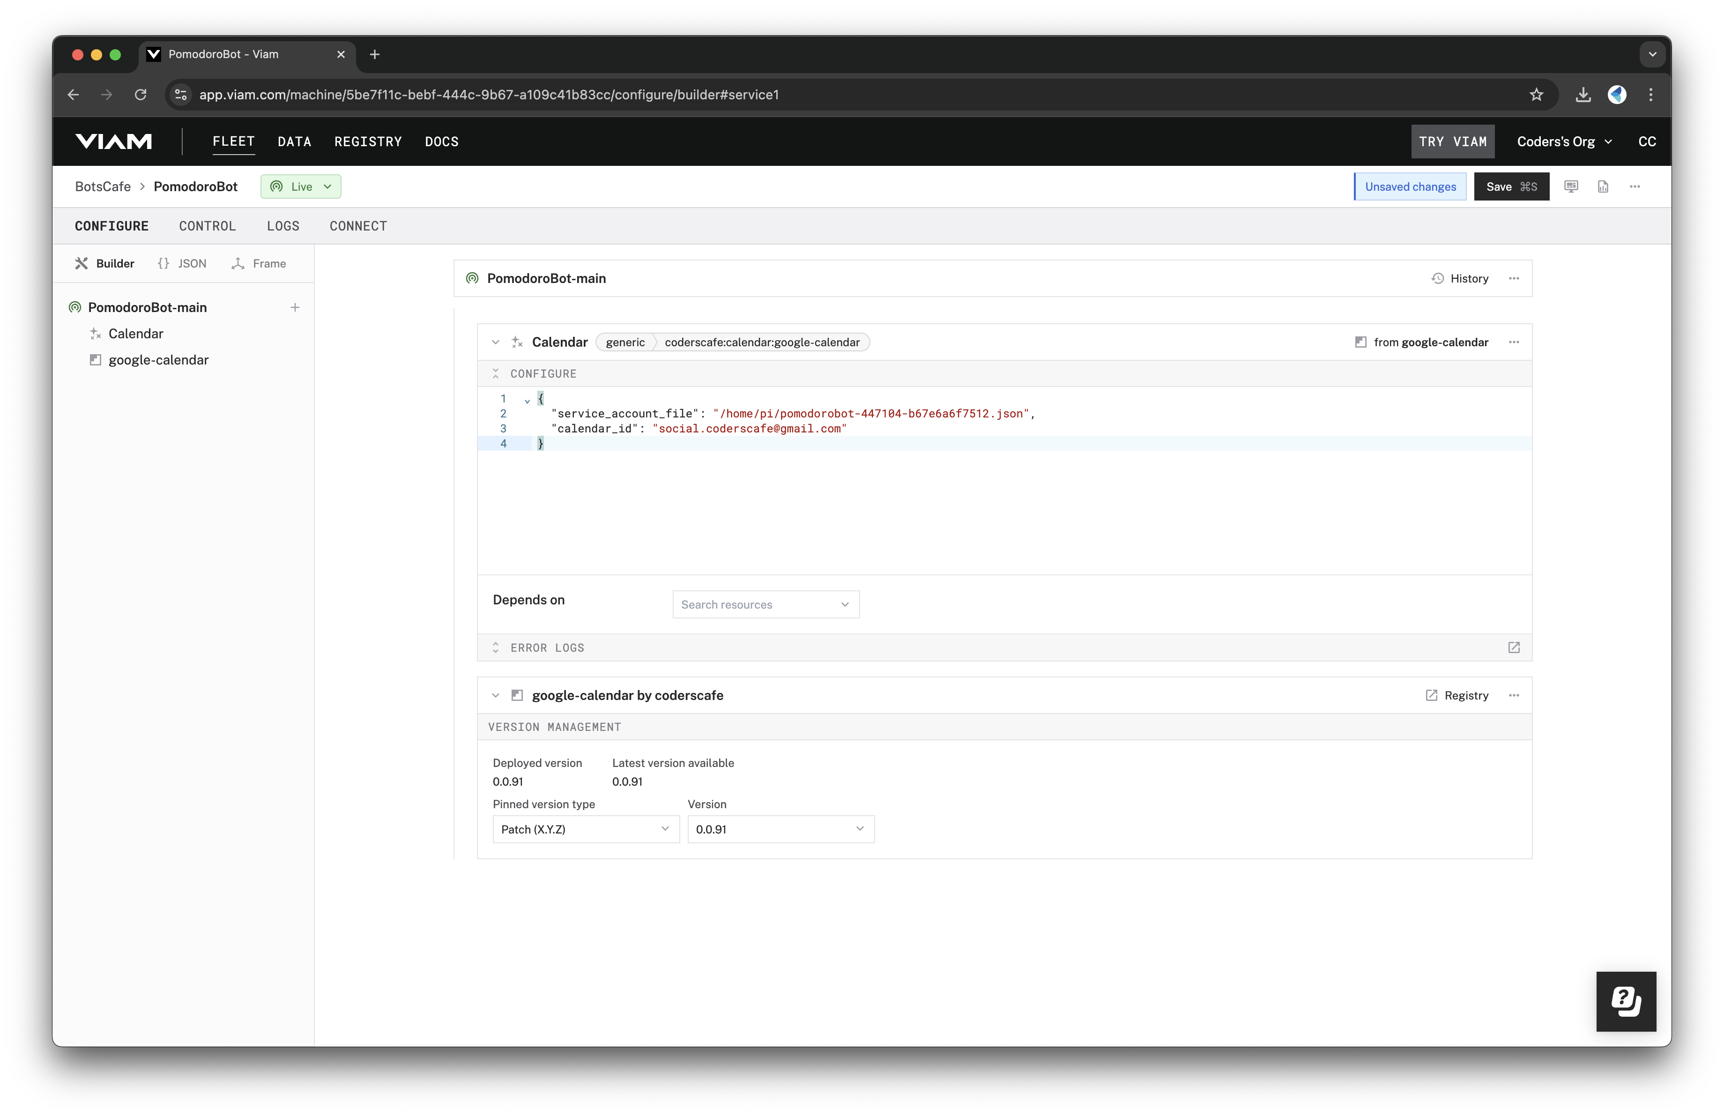
Task: Select PomodoroBot-main in the sidebar tree
Action: [147, 307]
